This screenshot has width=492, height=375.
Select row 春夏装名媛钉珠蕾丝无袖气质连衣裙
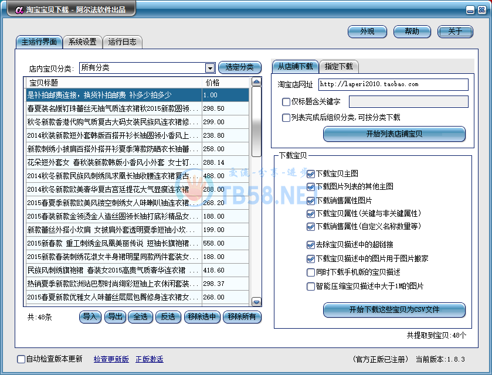[137, 108]
